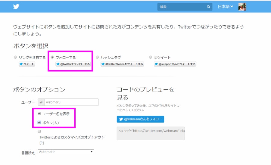The image size is (271, 165).
Task: Toggle the ボタン(大) checkbox
Action: (39, 123)
